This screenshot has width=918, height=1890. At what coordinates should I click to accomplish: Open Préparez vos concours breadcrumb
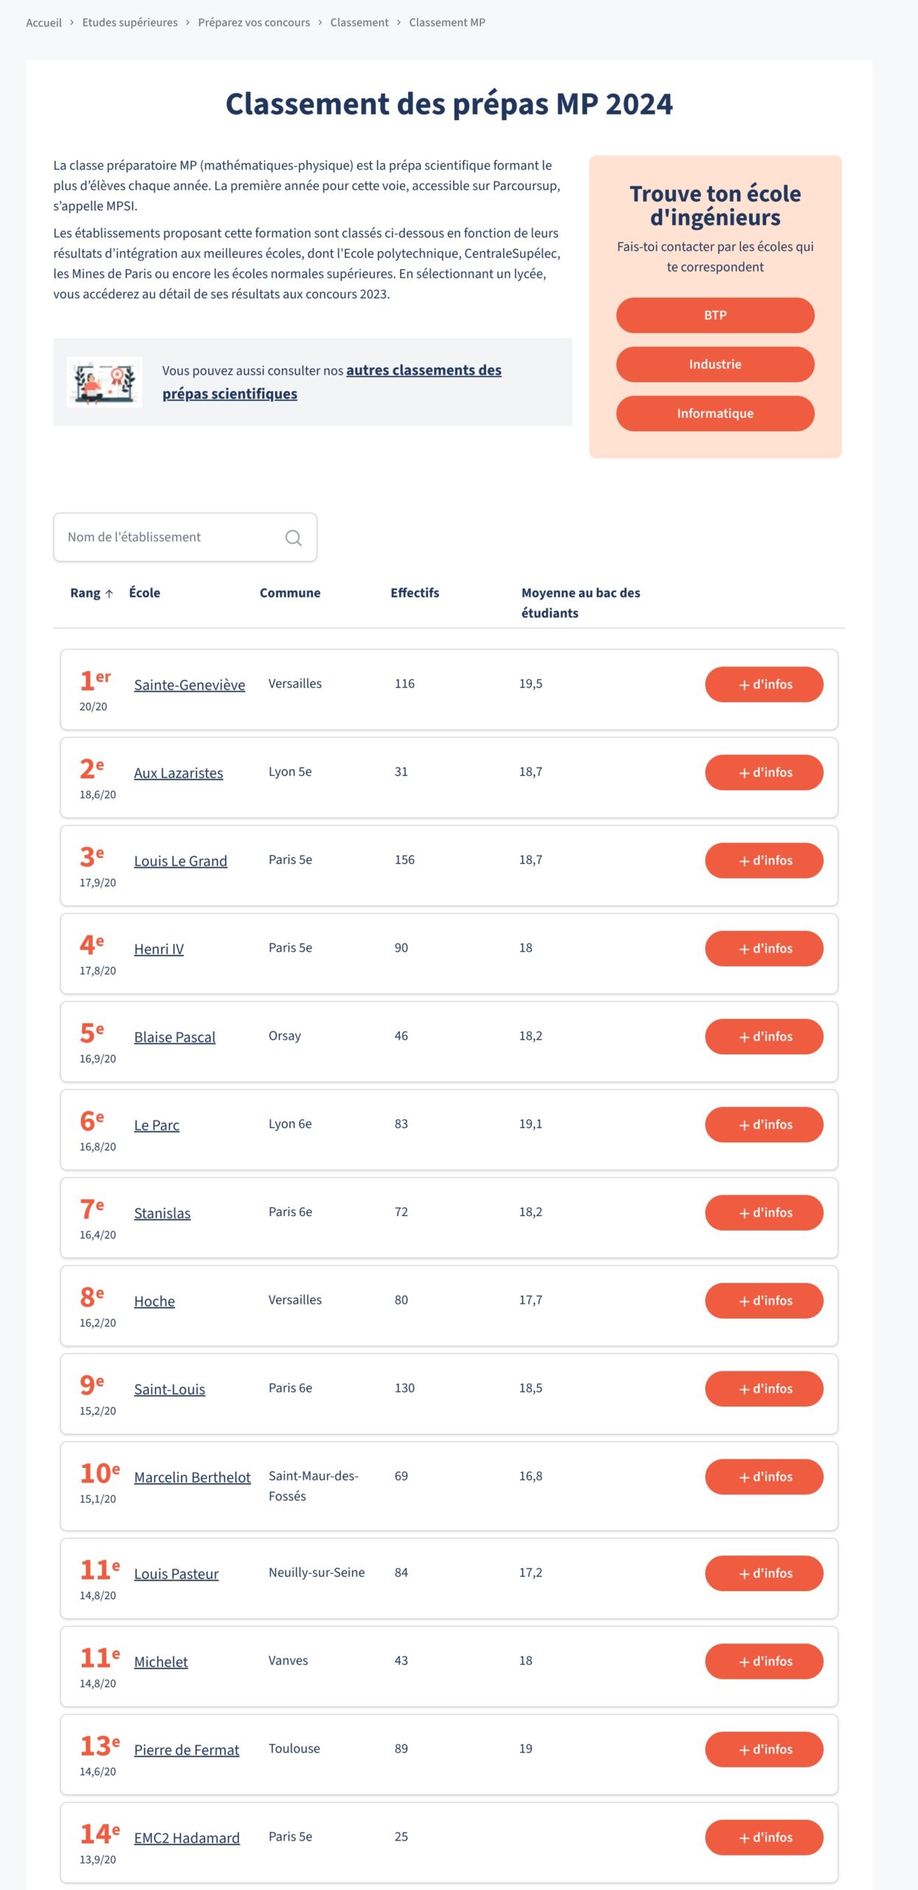pos(254,23)
